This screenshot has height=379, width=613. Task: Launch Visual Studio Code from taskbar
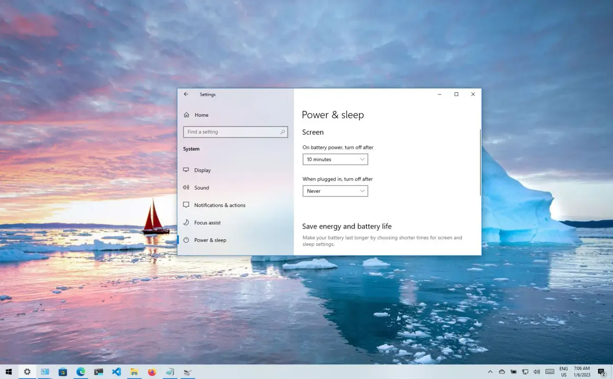pos(116,372)
